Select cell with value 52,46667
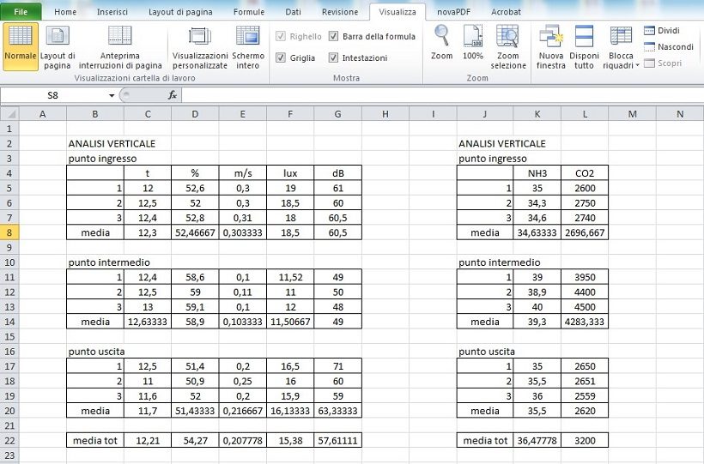The height and width of the screenshot is (464, 704). tap(195, 232)
